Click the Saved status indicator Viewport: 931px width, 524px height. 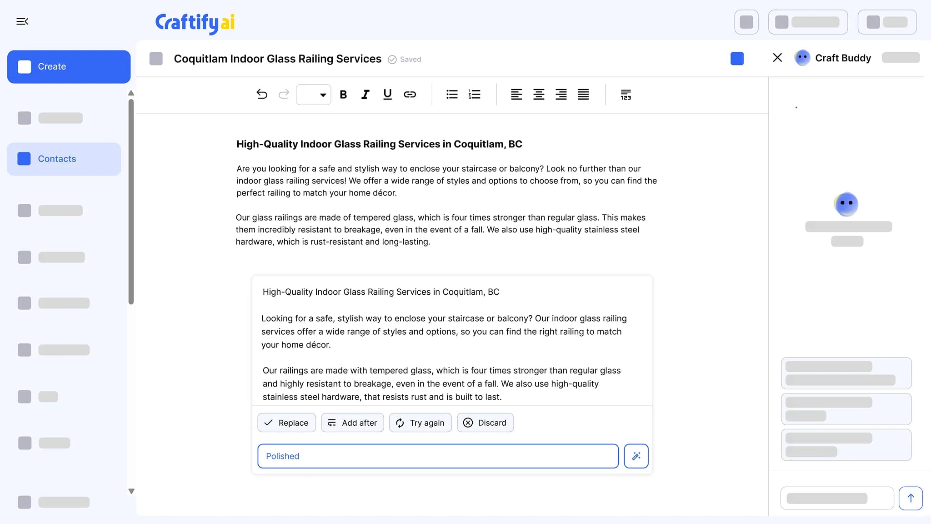click(405, 59)
